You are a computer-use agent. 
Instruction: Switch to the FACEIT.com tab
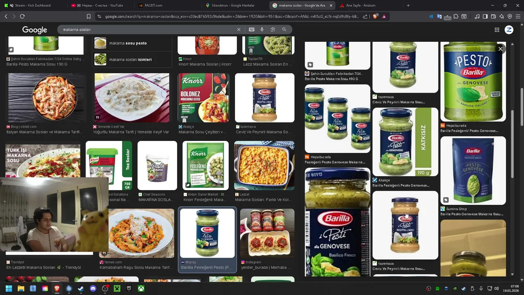167,5
